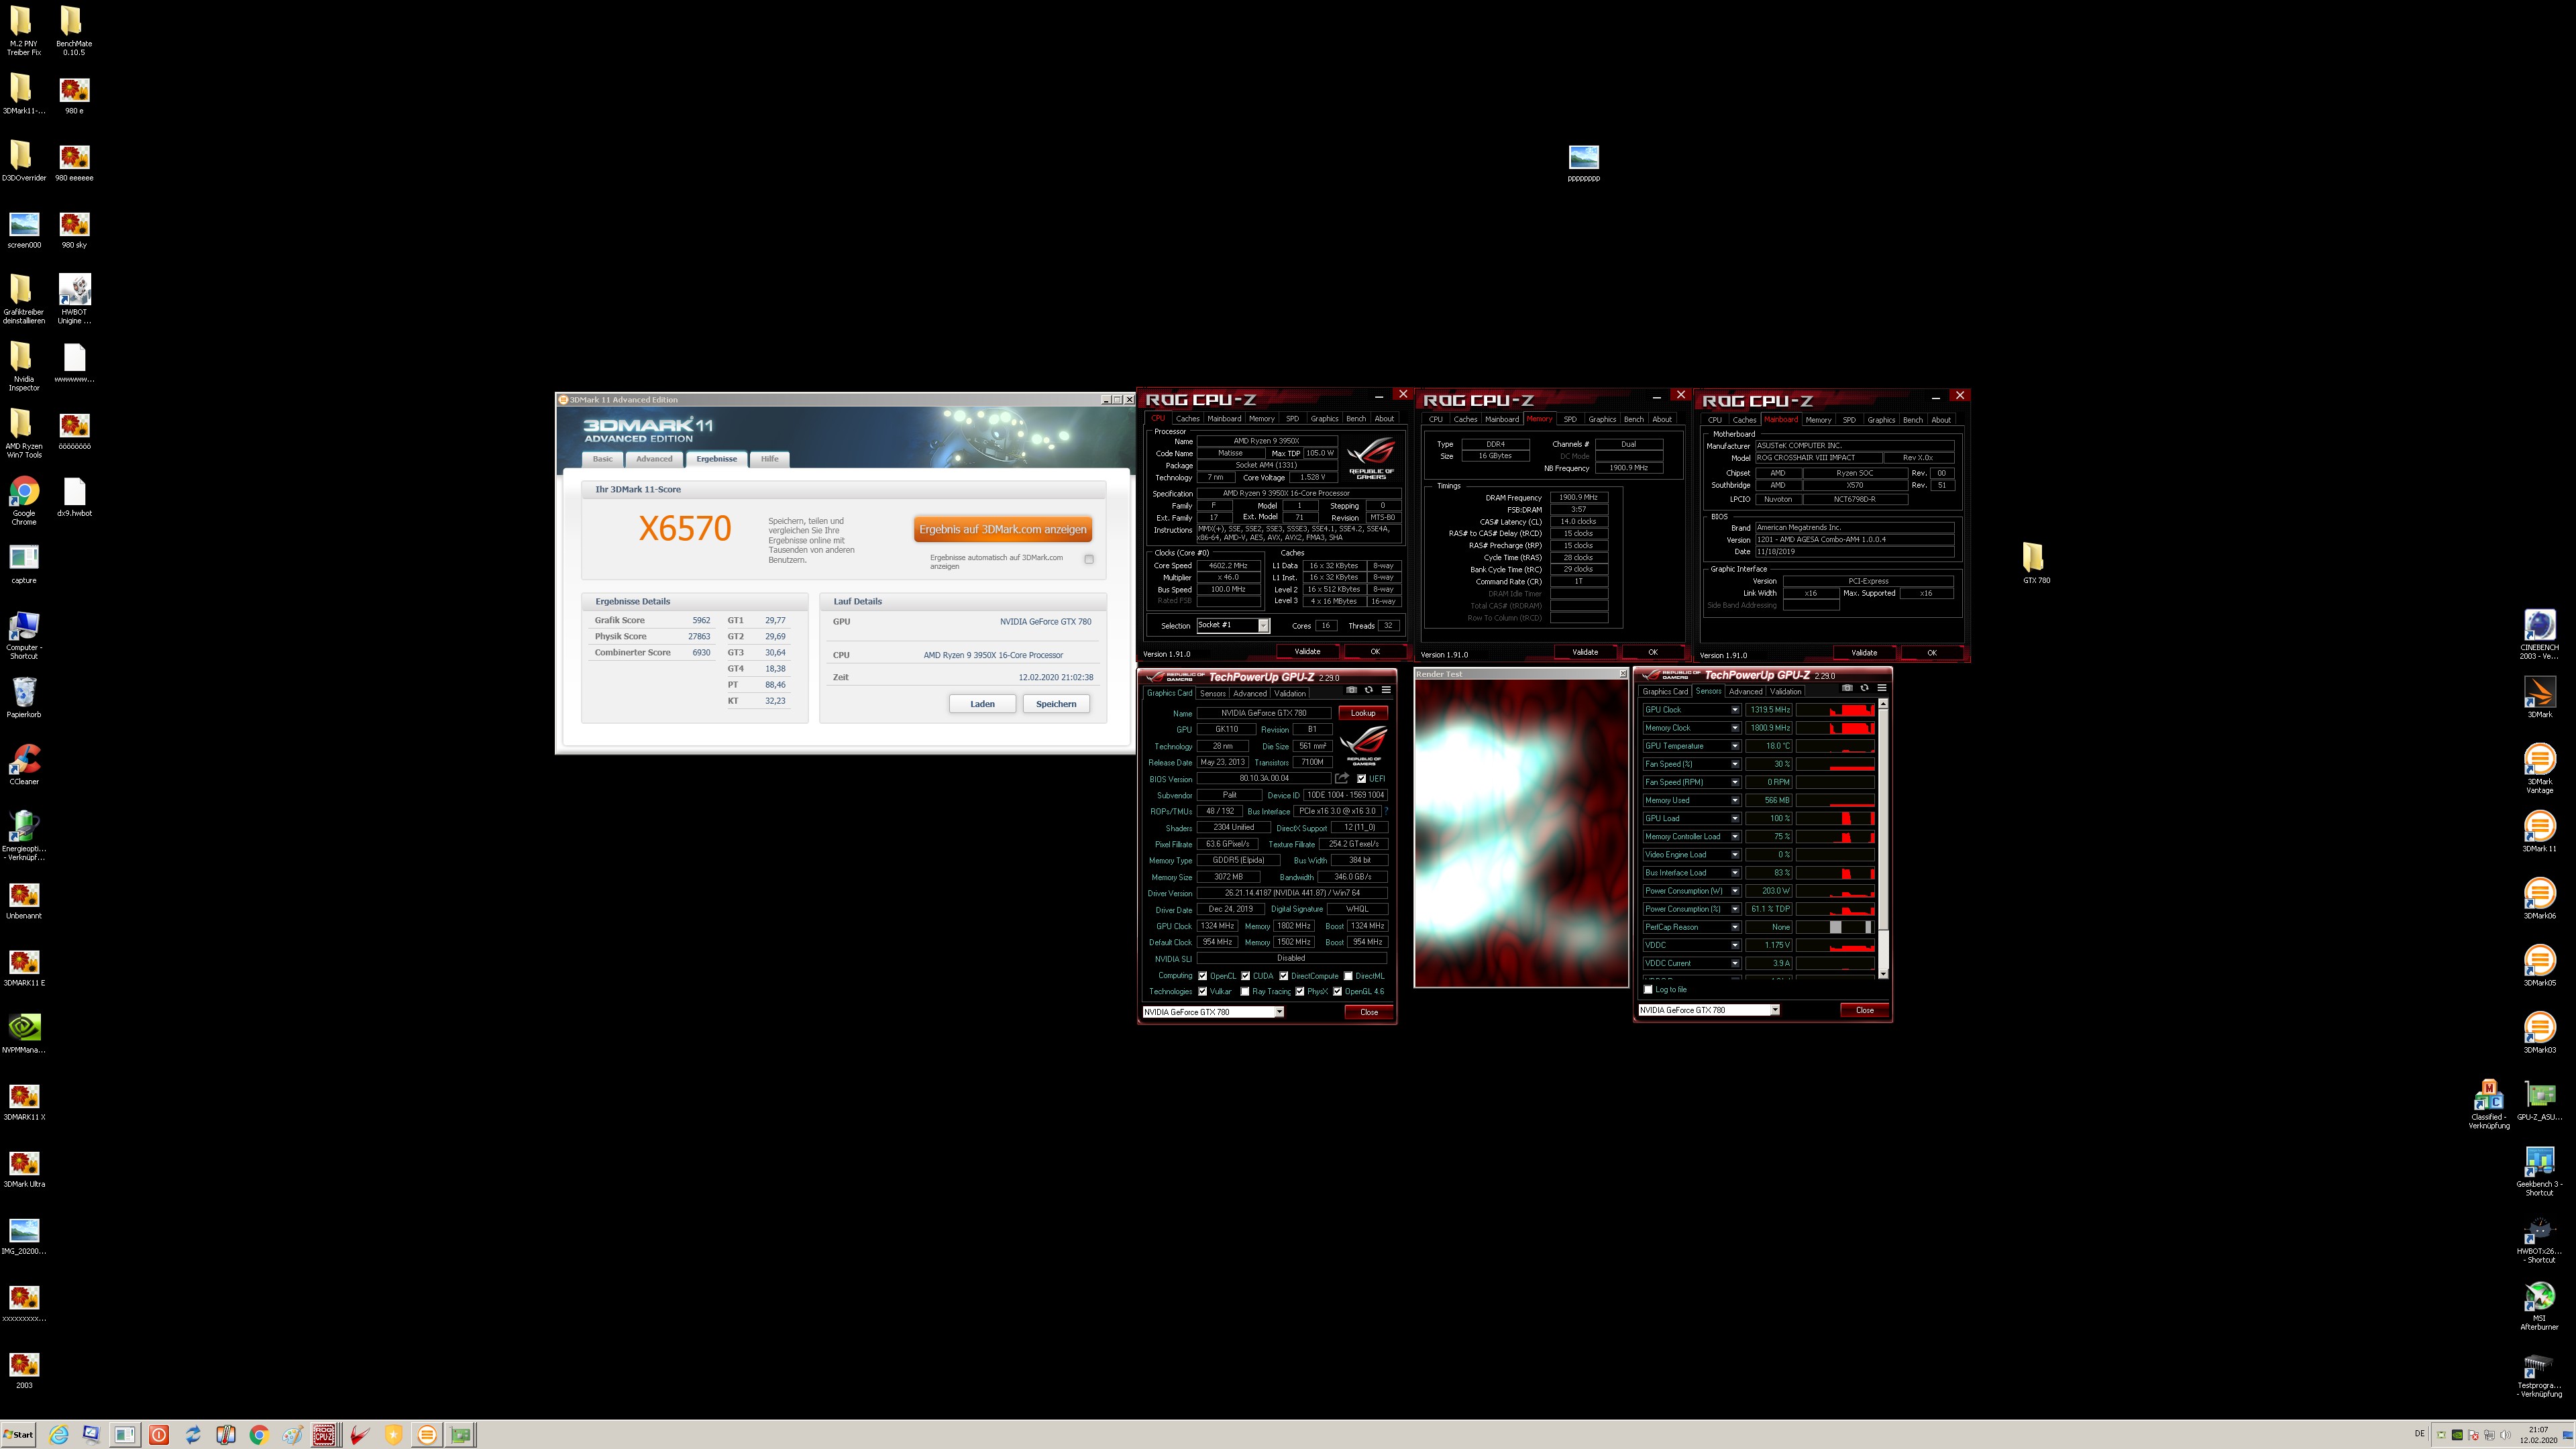The image size is (2576, 1449).
Task: Click the BIOS share/export arrow icon in GPU-Z
Action: [1342, 778]
